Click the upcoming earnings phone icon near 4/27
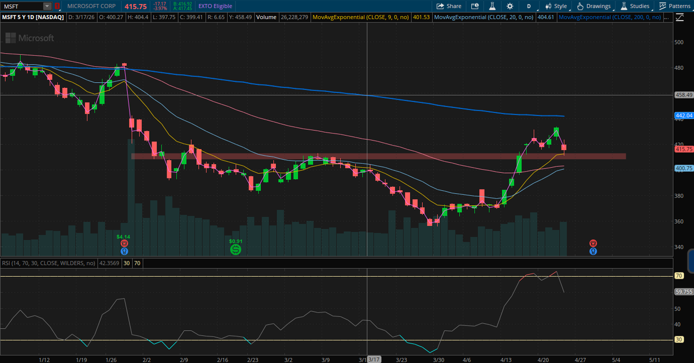Viewport: 694px width, 363px height. pyautogui.click(x=593, y=243)
